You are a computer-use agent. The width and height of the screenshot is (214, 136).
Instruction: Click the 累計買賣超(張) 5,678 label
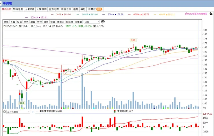(51, 111)
